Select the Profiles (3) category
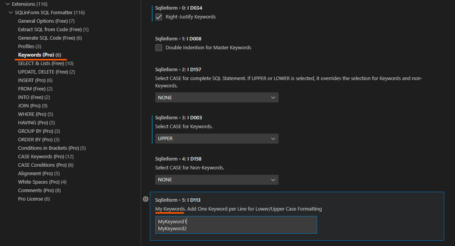This screenshot has height=246, width=455. click(29, 47)
